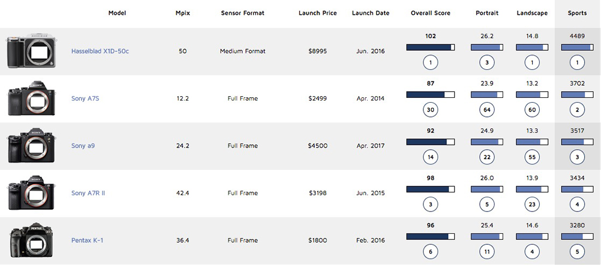601x265 pixels.
Task: Open the Hasselblad X1D-50c model link
Action: (x=100, y=51)
